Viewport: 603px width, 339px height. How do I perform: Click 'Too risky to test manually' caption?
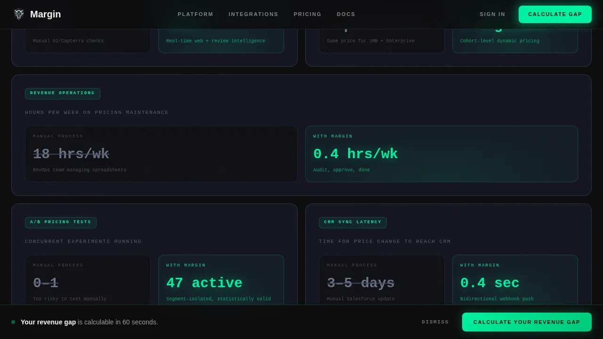click(x=70, y=299)
